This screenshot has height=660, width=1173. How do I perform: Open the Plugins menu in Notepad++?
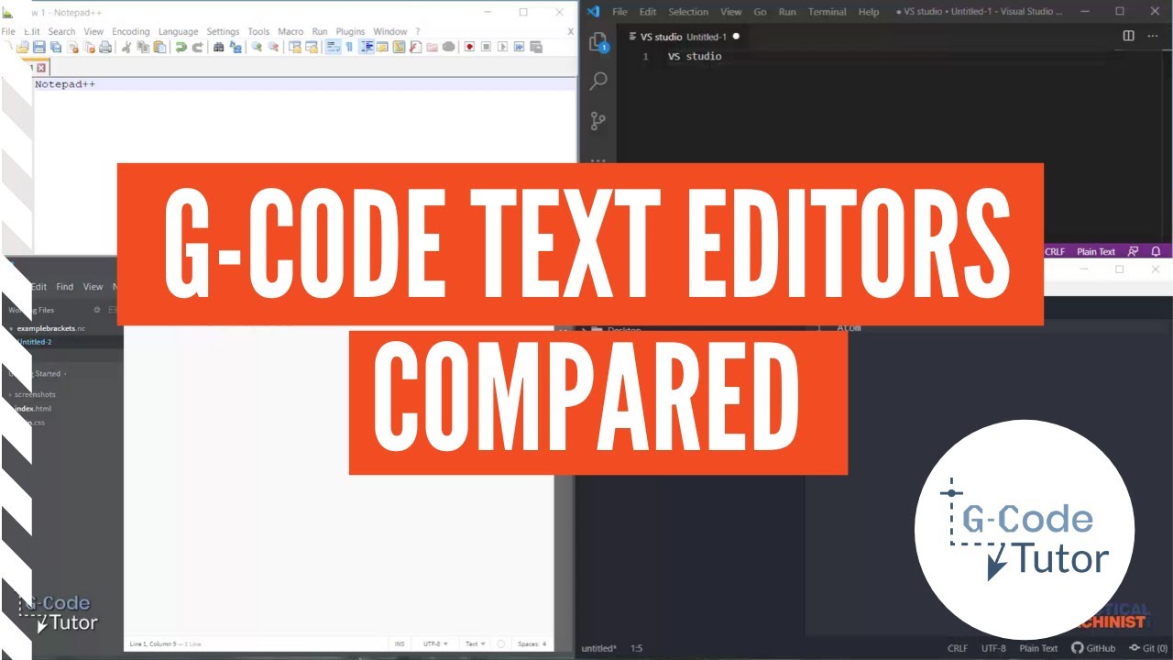pyautogui.click(x=350, y=31)
